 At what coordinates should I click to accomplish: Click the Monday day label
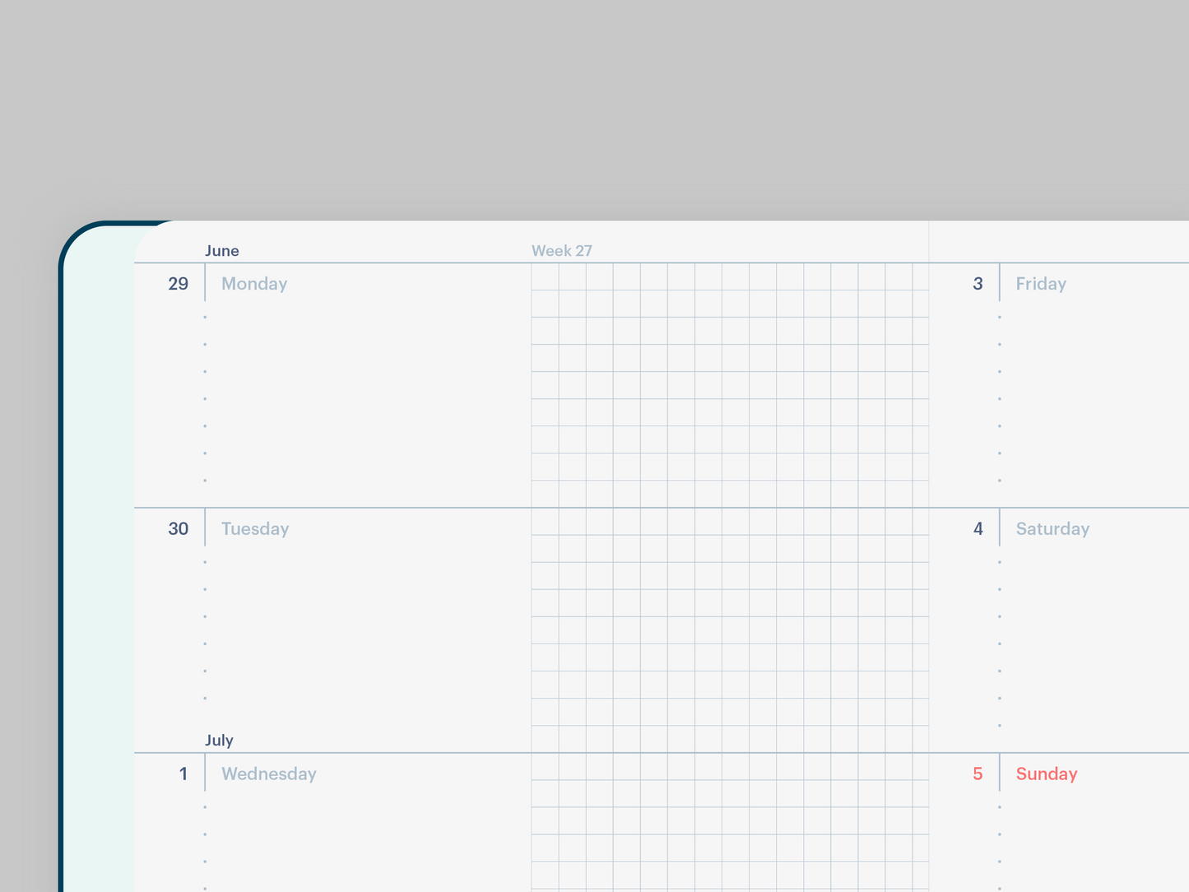point(254,284)
